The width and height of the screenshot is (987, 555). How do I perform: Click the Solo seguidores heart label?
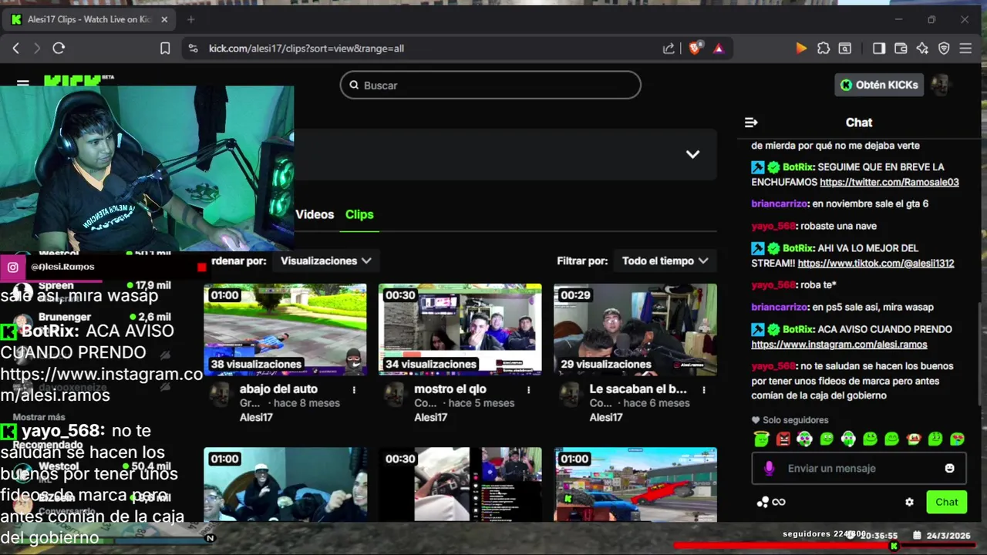pos(790,420)
